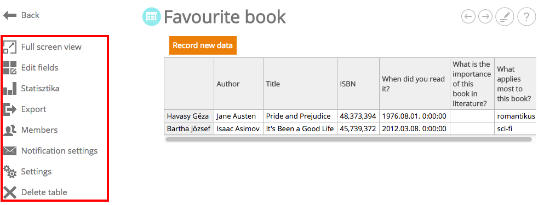The image size is (544, 205).
Task: Go to previous table with left arrow
Action: (468, 16)
